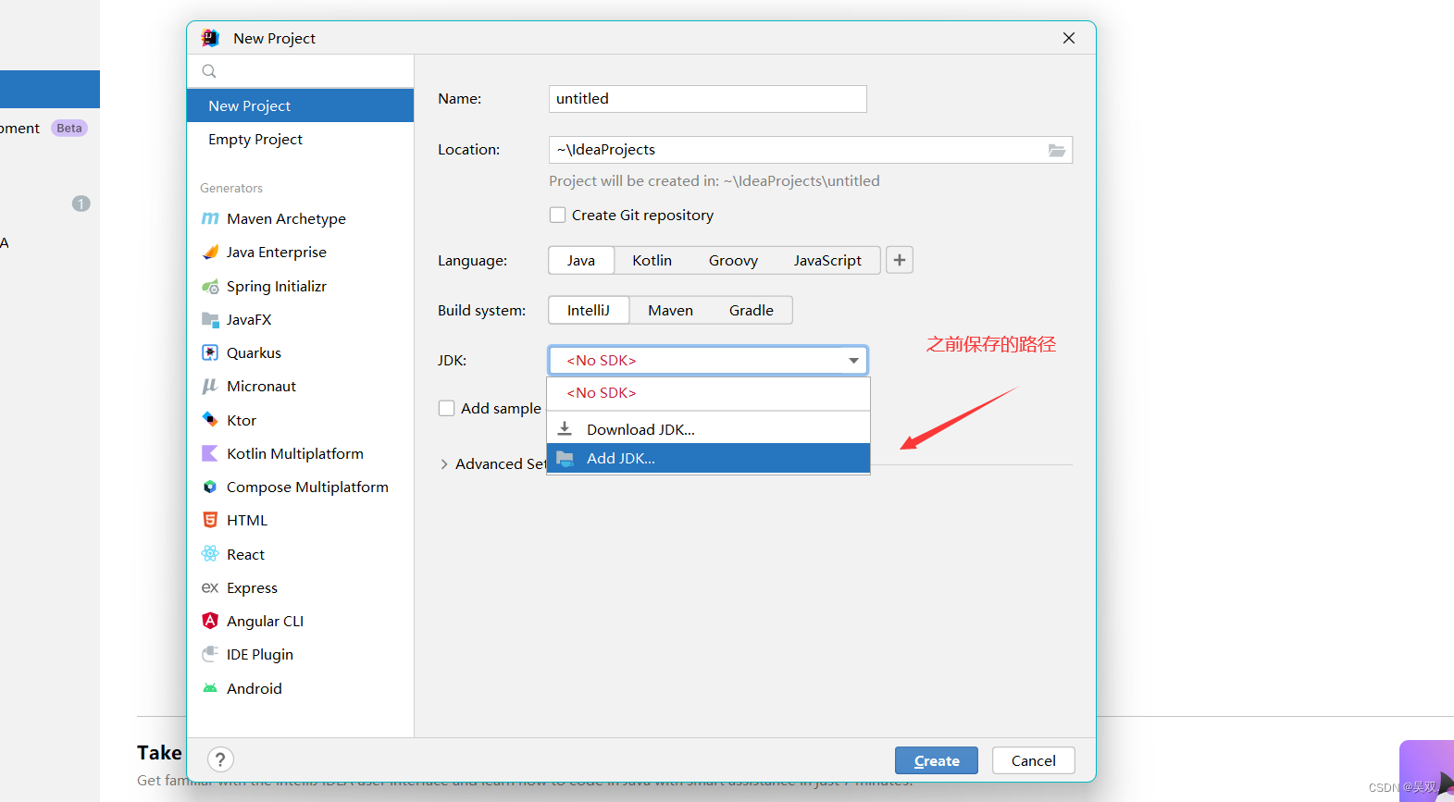The width and height of the screenshot is (1454, 802).
Task: Select New Project in left list
Action: click(300, 105)
